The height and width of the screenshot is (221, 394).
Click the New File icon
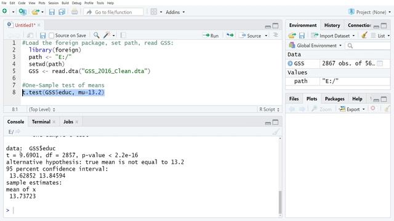pos(4,11)
